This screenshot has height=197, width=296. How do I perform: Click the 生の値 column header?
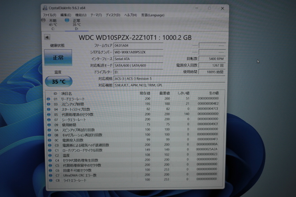tap(214, 93)
